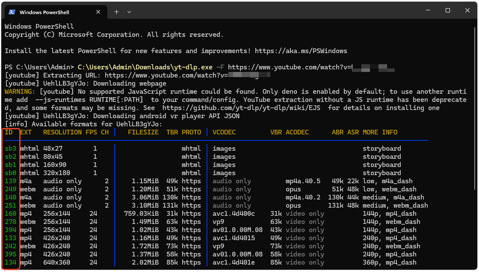The image size is (479, 274).
Task: Click the yellow WARNING label
Action: [x=20, y=92]
